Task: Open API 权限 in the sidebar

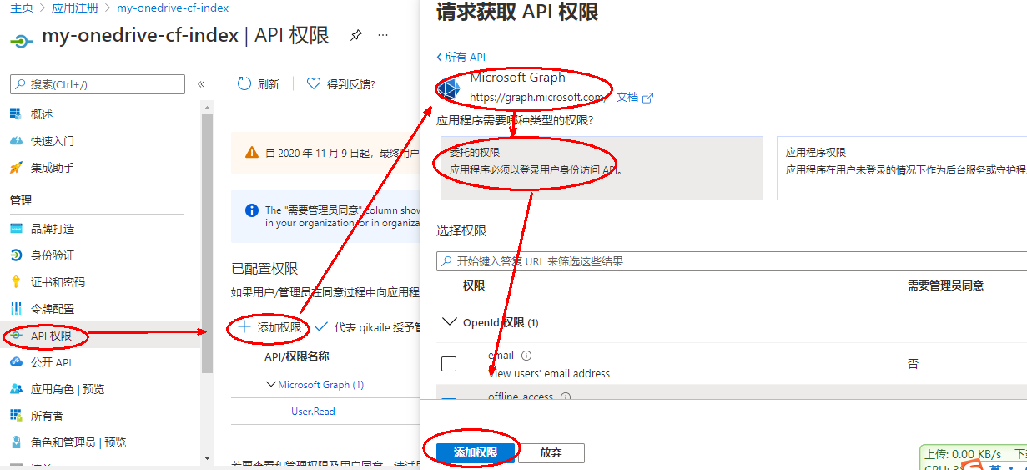Action: click(51, 336)
